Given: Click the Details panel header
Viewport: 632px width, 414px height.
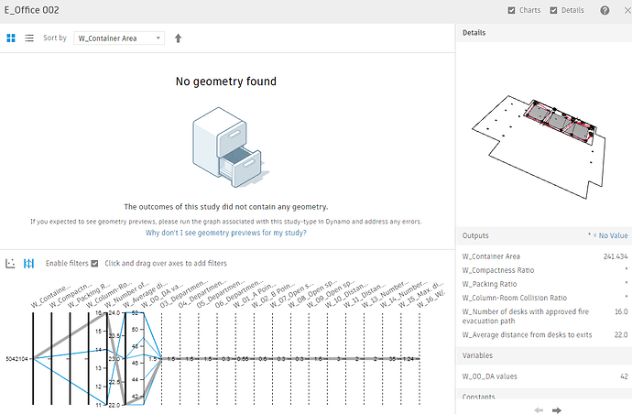Looking at the screenshot, I should (545, 33).
